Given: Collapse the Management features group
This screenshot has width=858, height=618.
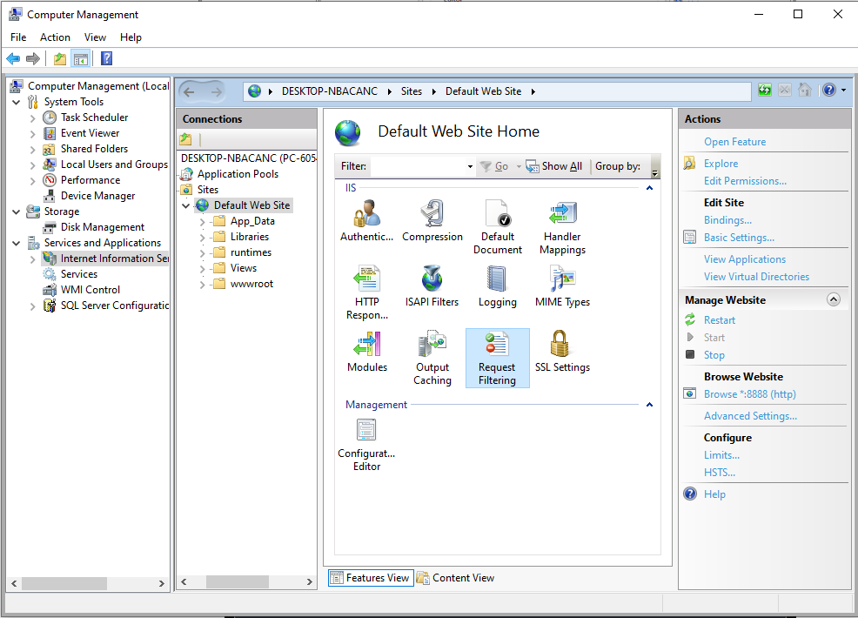Looking at the screenshot, I should tap(649, 405).
